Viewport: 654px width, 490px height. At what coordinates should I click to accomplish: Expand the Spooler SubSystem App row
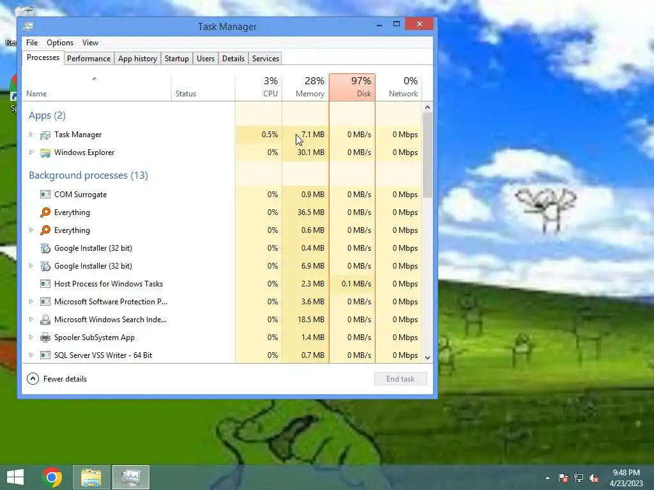pyautogui.click(x=31, y=338)
